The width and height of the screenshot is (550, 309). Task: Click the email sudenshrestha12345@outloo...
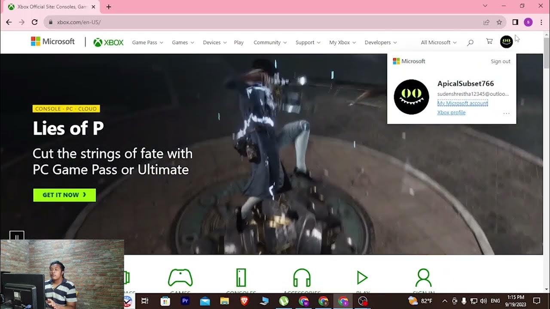473,94
